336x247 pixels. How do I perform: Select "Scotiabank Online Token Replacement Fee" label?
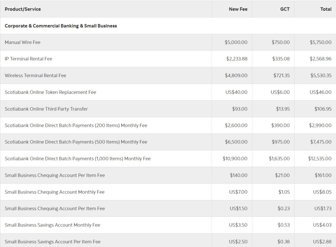tap(50, 92)
